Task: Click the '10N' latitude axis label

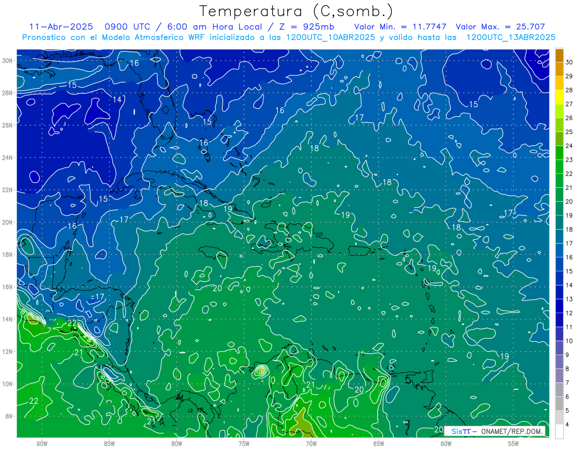Action: pos(8,383)
